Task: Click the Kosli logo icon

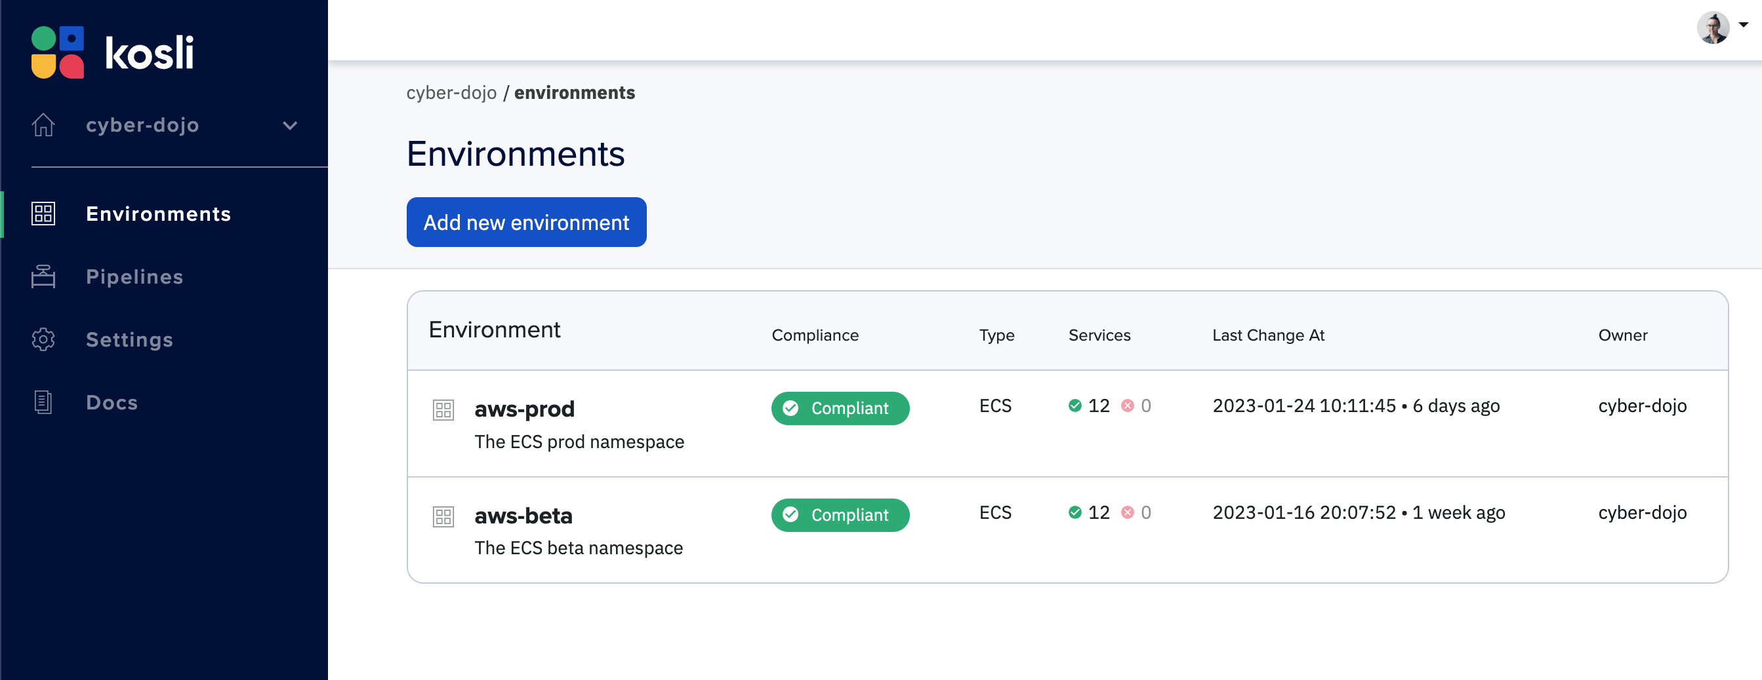Action: pyautogui.click(x=58, y=52)
